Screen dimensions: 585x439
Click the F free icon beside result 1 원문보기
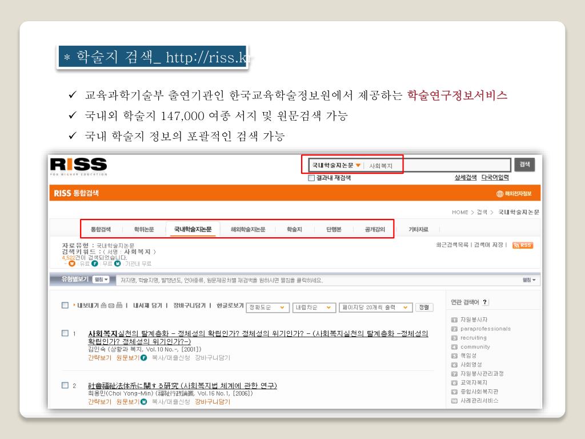point(143,358)
